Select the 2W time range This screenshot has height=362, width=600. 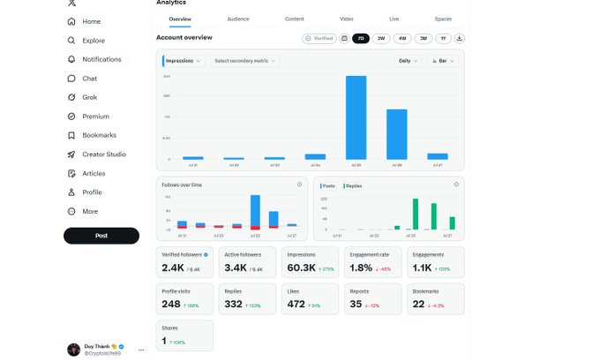(x=381, y=38)
